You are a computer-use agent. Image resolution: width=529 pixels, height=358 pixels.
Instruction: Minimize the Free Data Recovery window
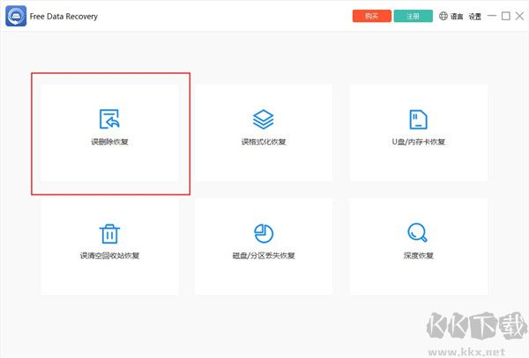click(x=492, y=16)
